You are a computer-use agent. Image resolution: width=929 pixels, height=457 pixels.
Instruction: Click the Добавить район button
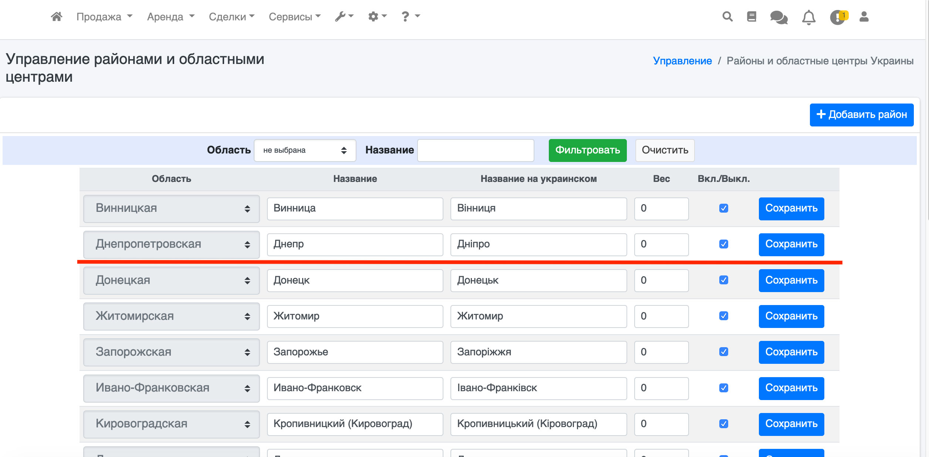point(861,115)
